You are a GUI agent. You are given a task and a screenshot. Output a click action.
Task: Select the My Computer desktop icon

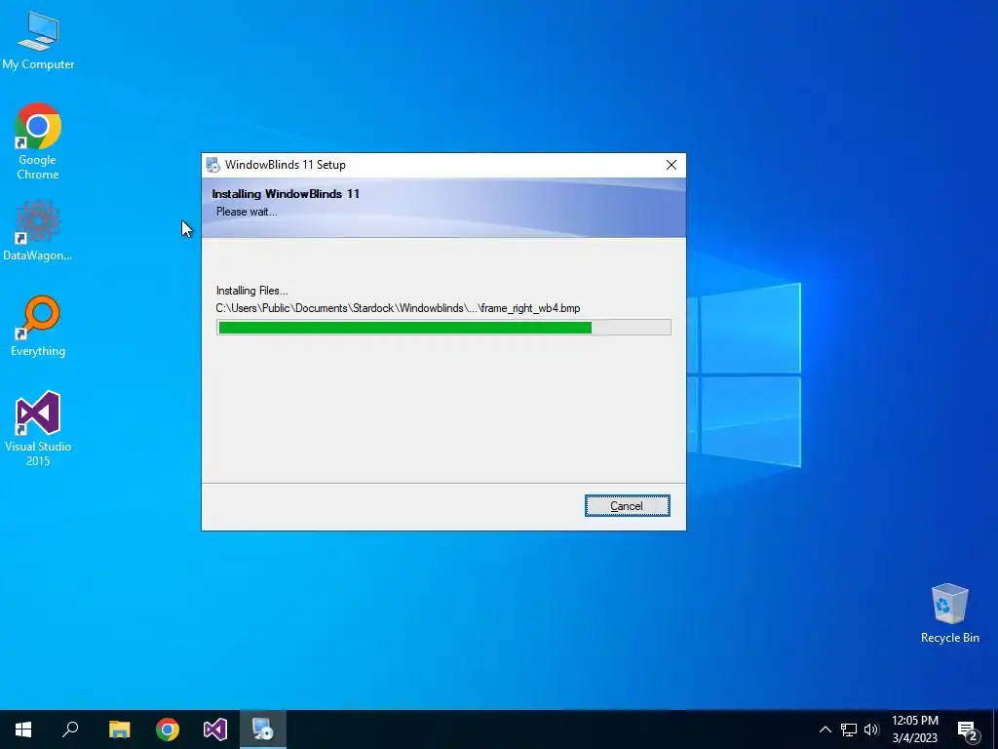coord(38,41)
